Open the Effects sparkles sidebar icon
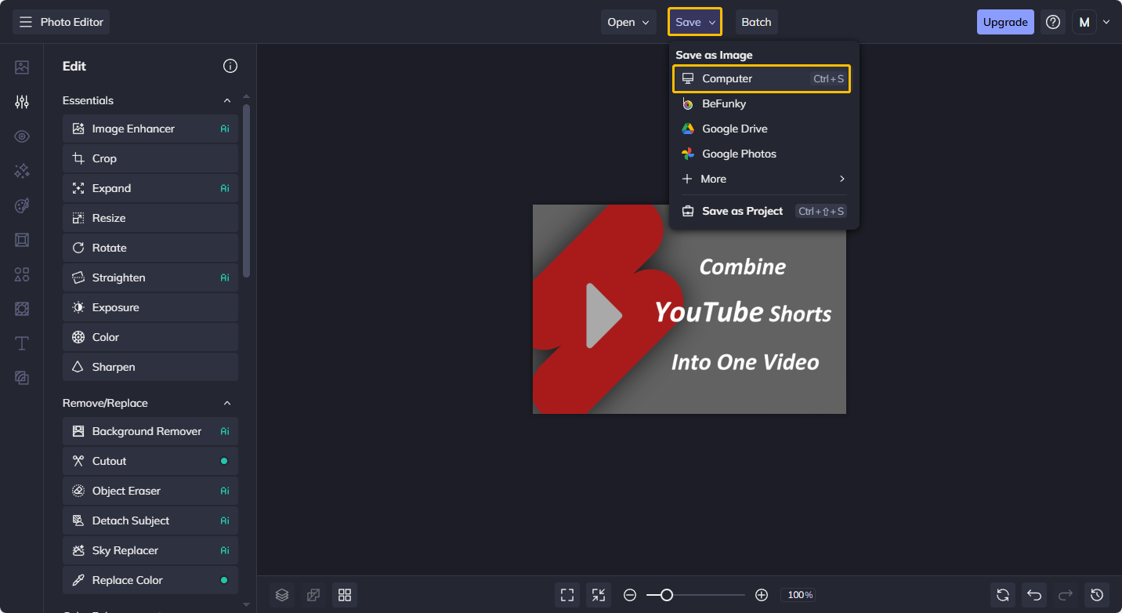1122x613 pixels. point(22,171)
